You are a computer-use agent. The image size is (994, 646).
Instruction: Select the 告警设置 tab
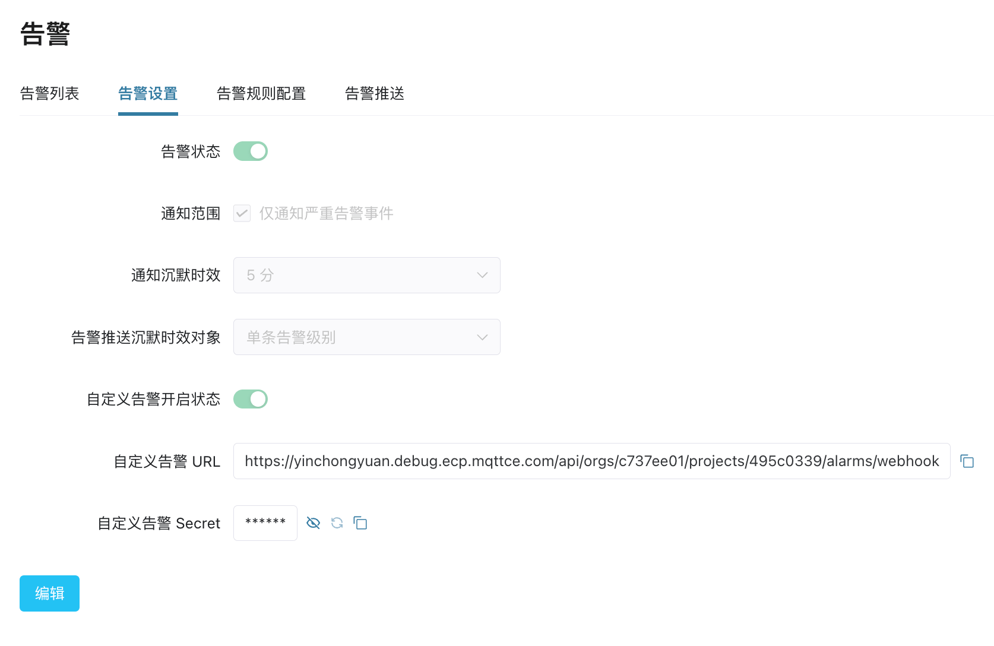click(x=148, y=94)
